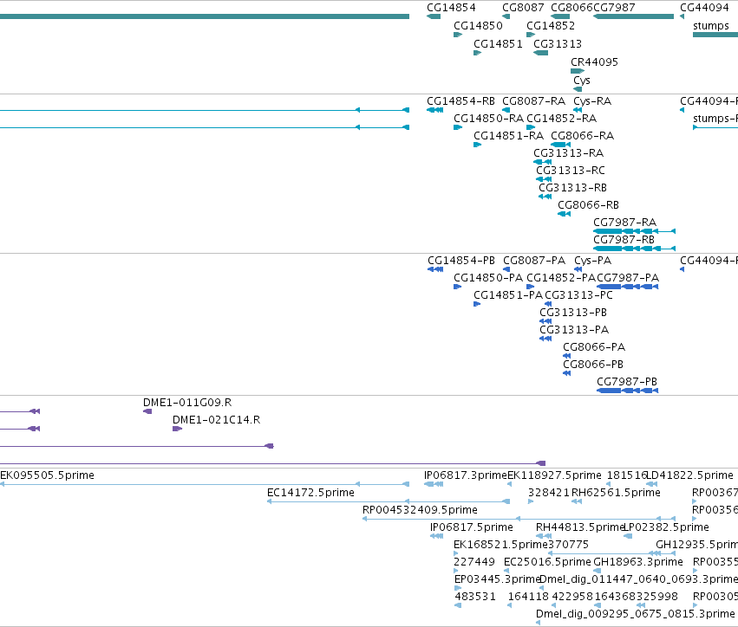This screenshot has width=738, height=627.
Task: Click the CG8066-PB protein label
Action: click(x=593, y=365)
